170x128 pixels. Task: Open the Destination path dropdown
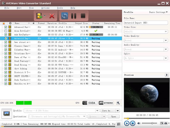pos(84,116)
